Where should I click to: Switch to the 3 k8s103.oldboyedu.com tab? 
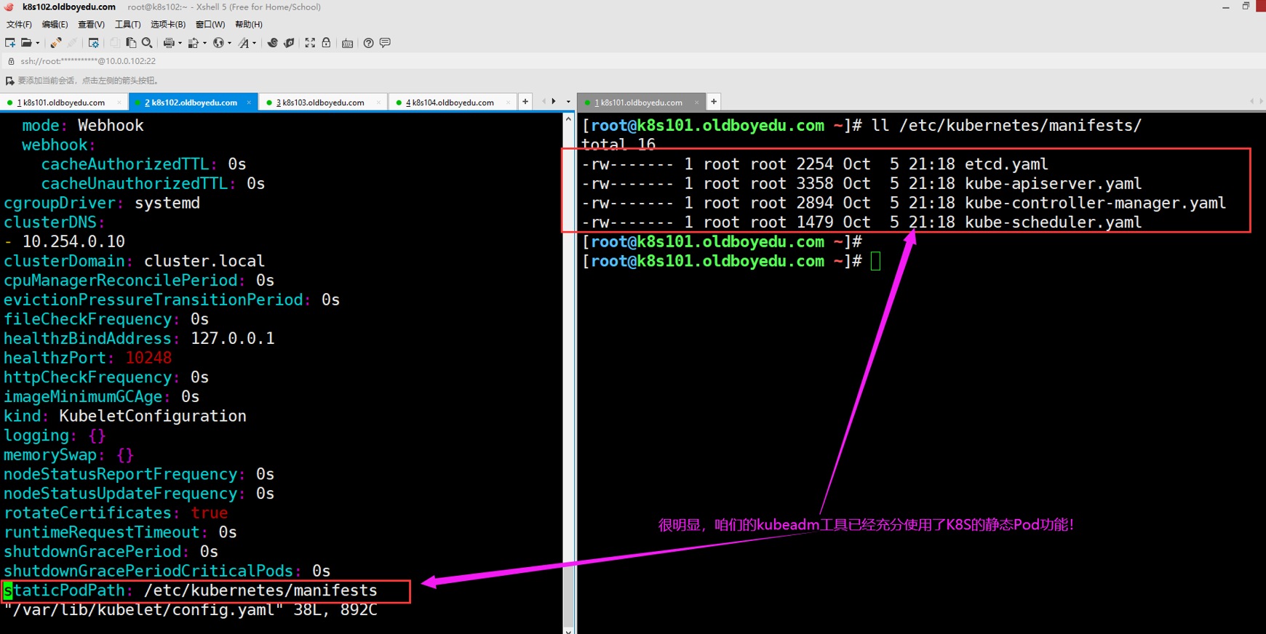(320, 103)
